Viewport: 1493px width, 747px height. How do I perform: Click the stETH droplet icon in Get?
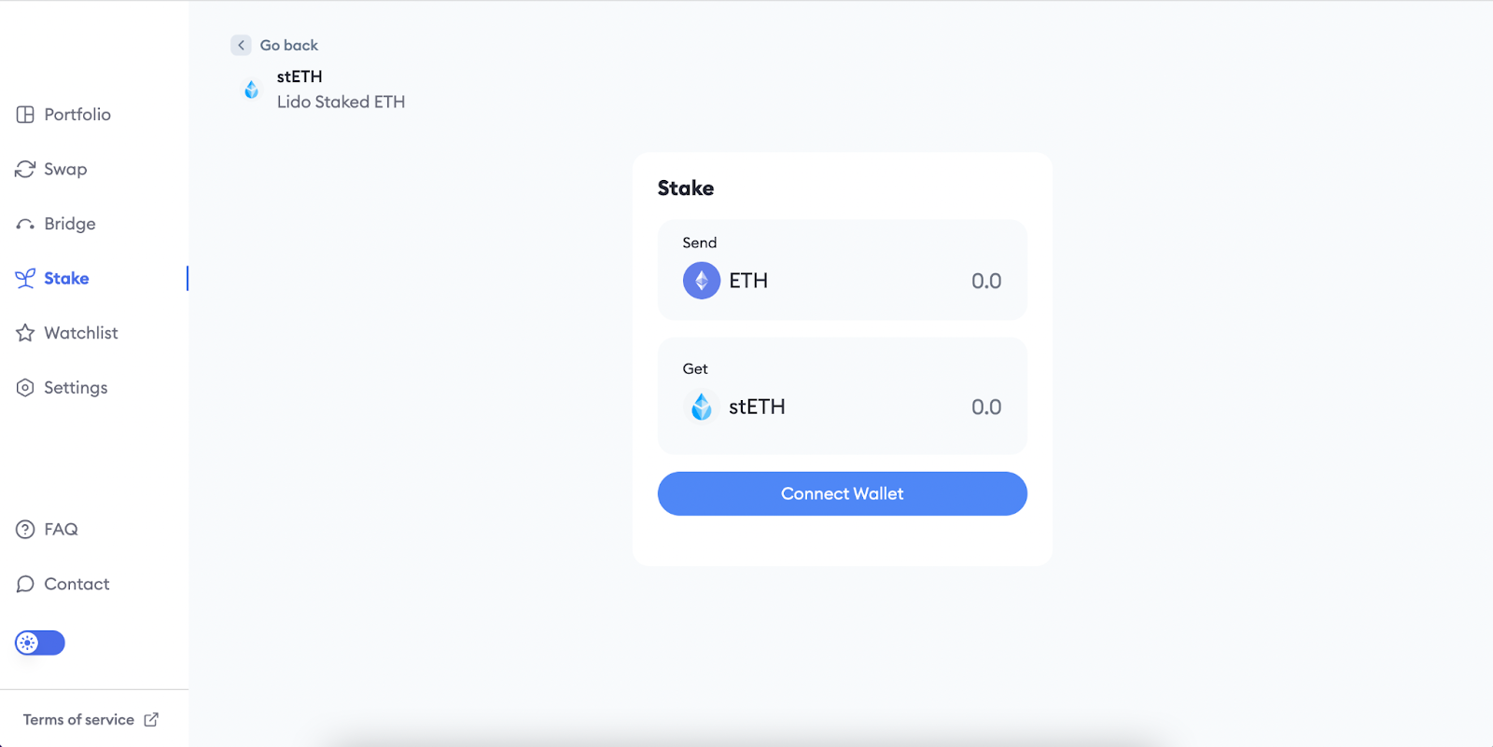(x=702, y=407)
